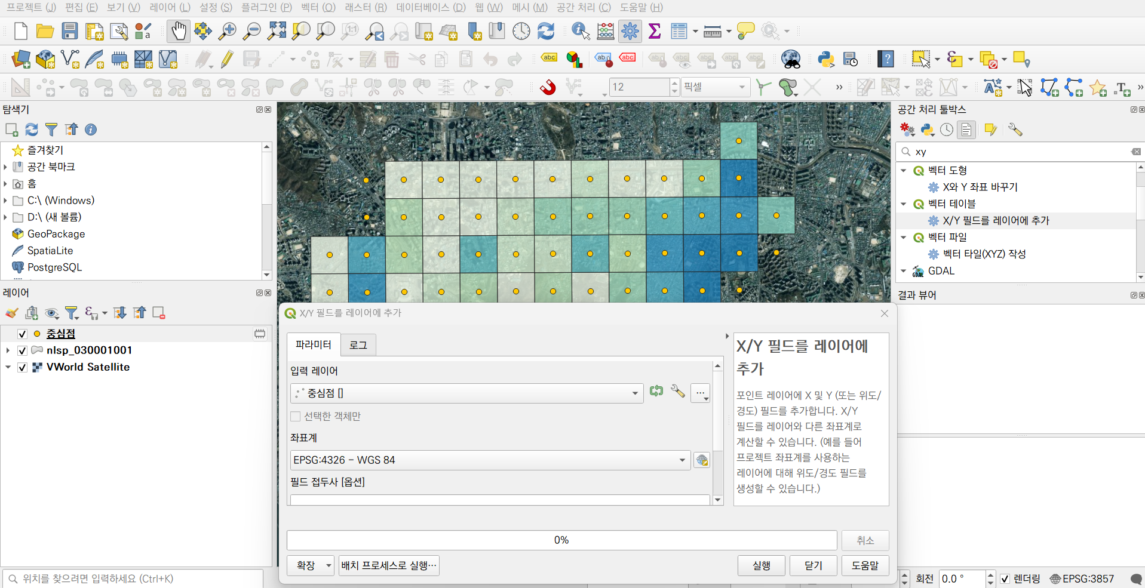Collapse the 벡터 테이블 group in toolbox
This screenshot has width=1145, height=588.
[904, 204]
